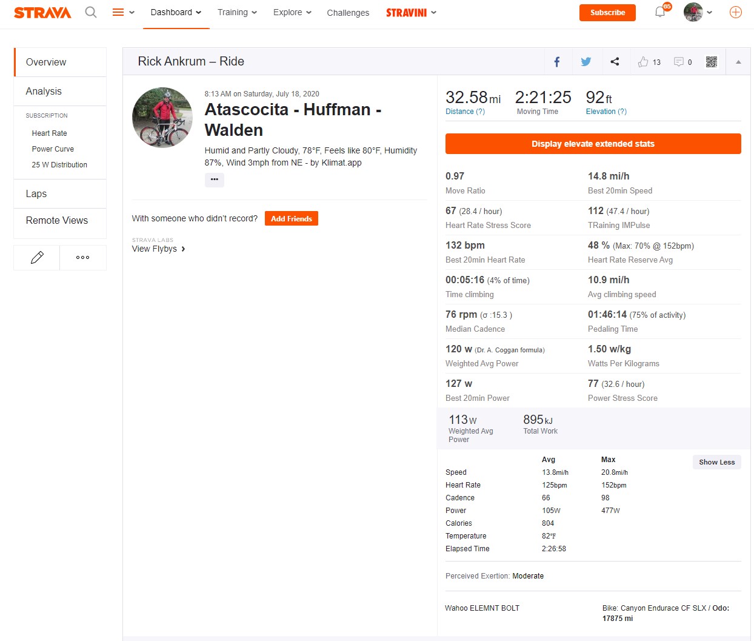Open the Heart Rate subscription item
754x641 pixels.
(x=50, y=133)
